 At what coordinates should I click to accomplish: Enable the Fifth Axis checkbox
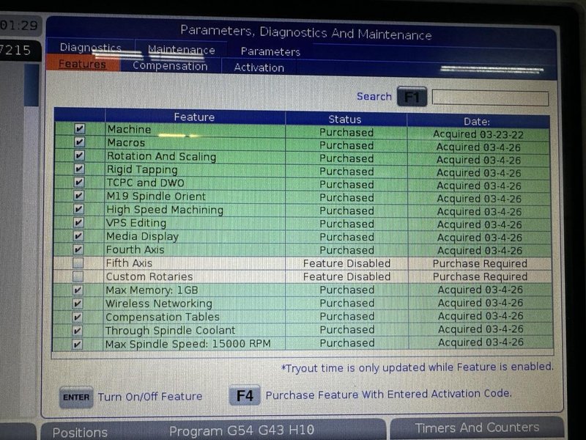click(78, 263)
